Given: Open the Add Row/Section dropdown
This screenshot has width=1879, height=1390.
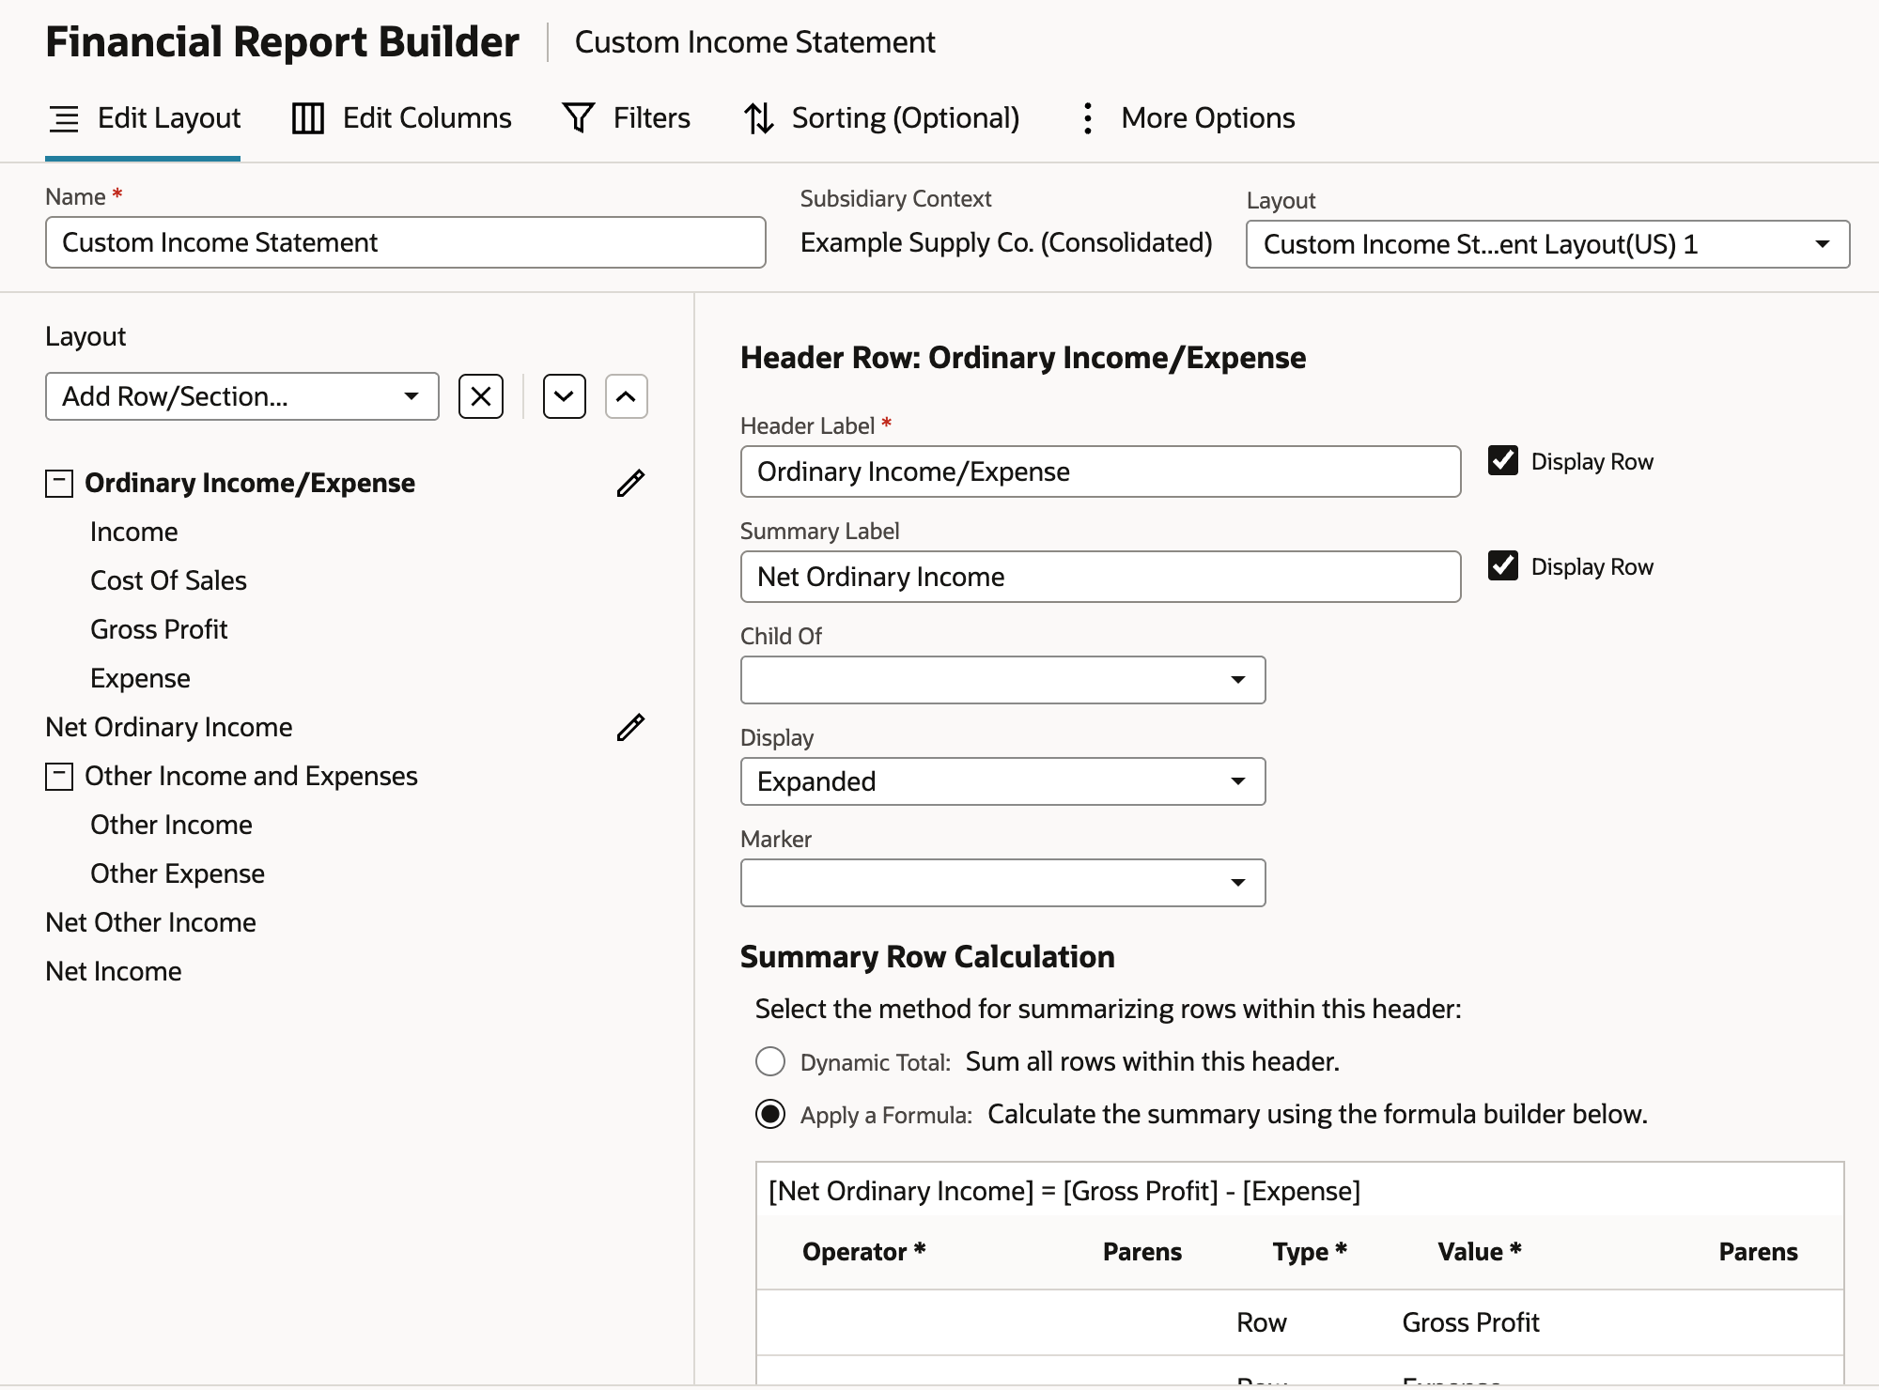Looking at the screenshot, I should point(242,396).
